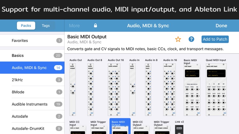Click the Basic MIDI Output heading

click(87, 37)
